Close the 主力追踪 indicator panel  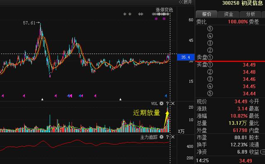click(173, 137)
